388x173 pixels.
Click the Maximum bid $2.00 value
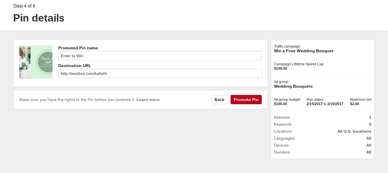[354, 104]
